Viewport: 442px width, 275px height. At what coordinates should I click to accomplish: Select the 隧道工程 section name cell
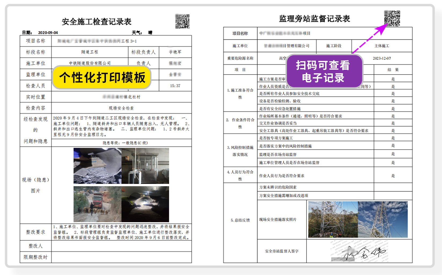tap(90, 52)
